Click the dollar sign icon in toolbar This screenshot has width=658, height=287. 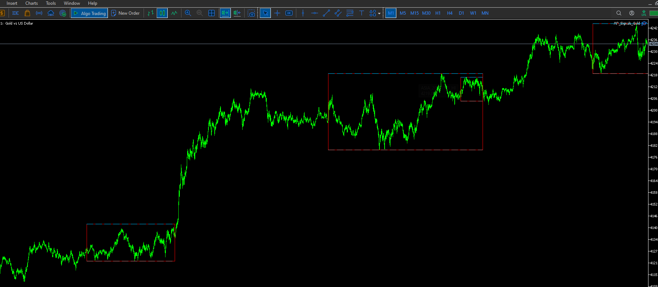(x=2, y=13)
